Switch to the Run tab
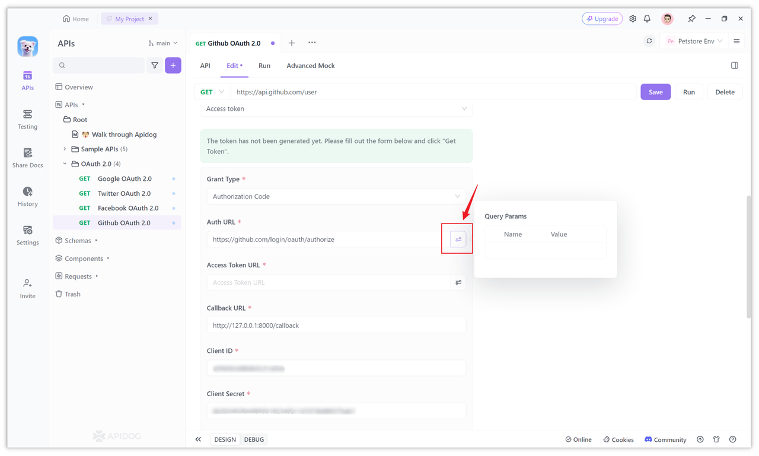The width and height of the screenshot is (759, 456). coord(264,66)
